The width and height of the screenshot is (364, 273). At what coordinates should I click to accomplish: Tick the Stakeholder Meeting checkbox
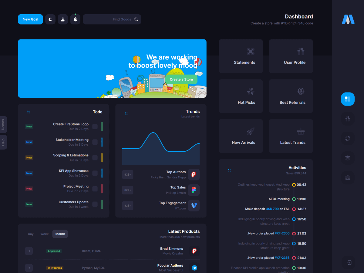pyautogui.click(x=95, y=142)
